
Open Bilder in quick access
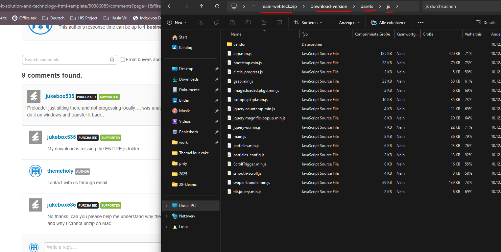[x=181, y=100]
